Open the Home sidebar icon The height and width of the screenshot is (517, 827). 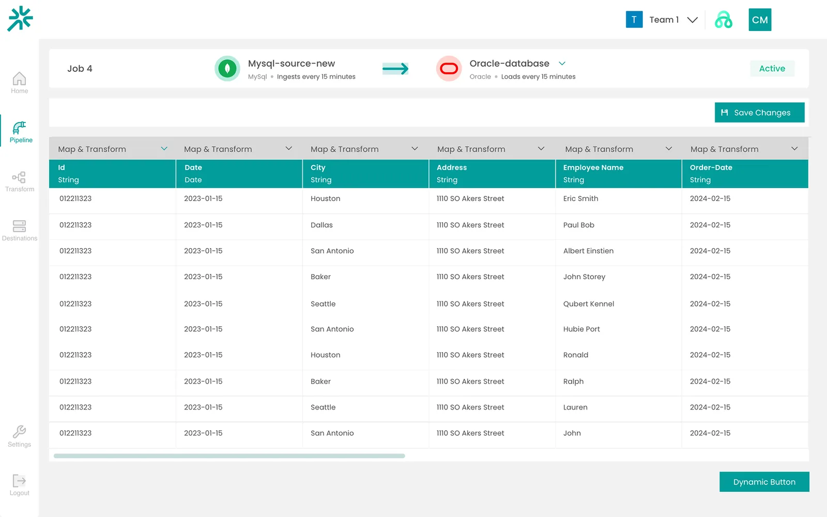click(19, 79)
